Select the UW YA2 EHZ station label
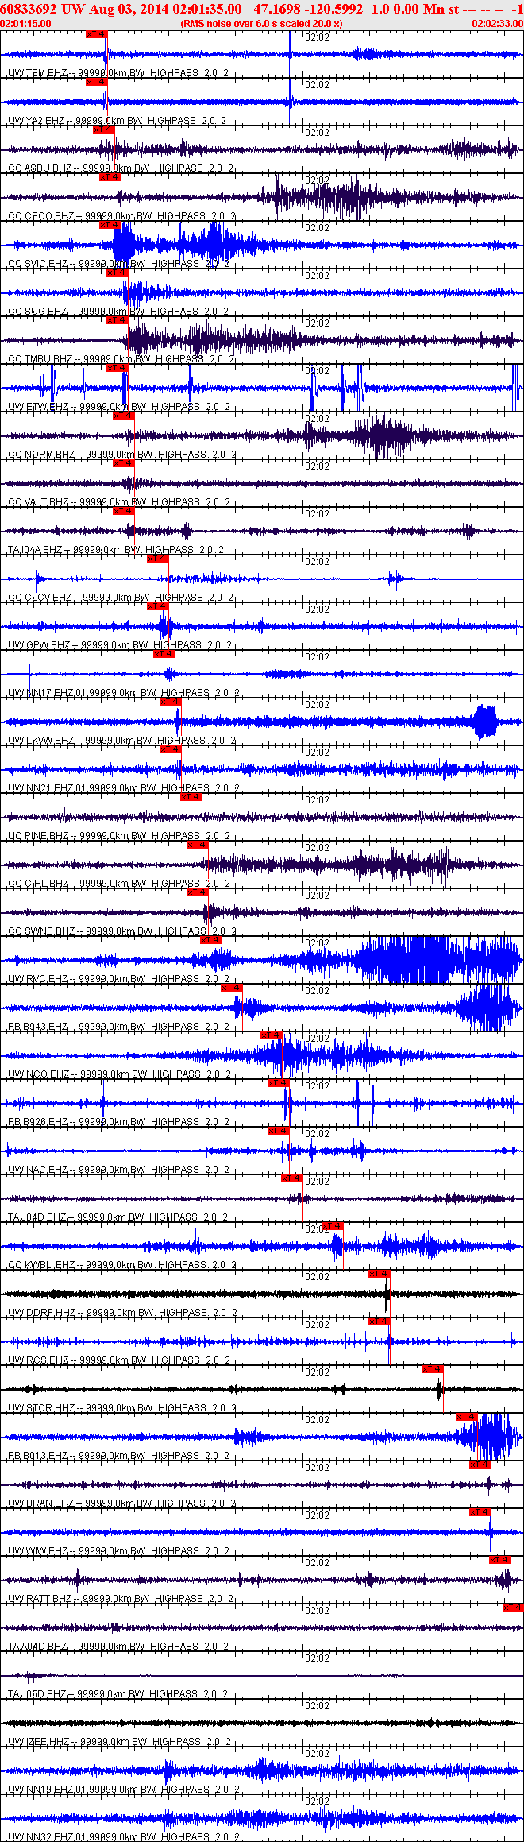This screenshot has width=524, height=1842. point(118,121)
